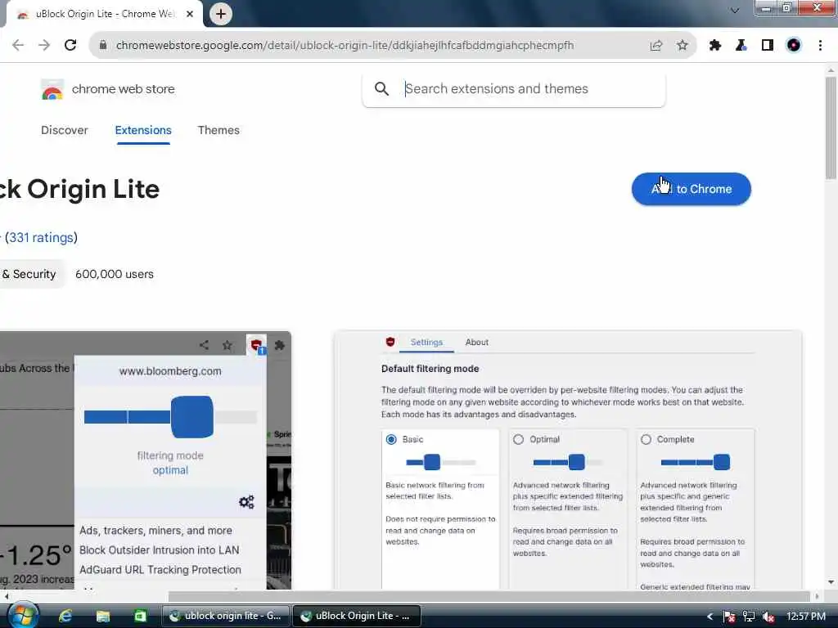This screenshot has width=838, height=628.
Task: Click the Bloomberg filtering mode slider
Action: pyautogui.click(x=170, y=417)
